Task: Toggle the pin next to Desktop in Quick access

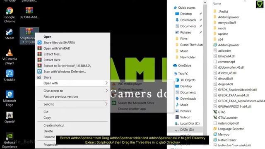Action: coord(200,14)
